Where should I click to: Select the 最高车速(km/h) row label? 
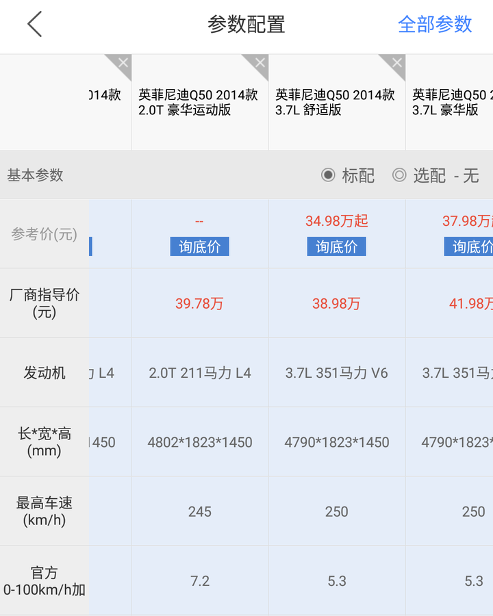coord(45,511)
